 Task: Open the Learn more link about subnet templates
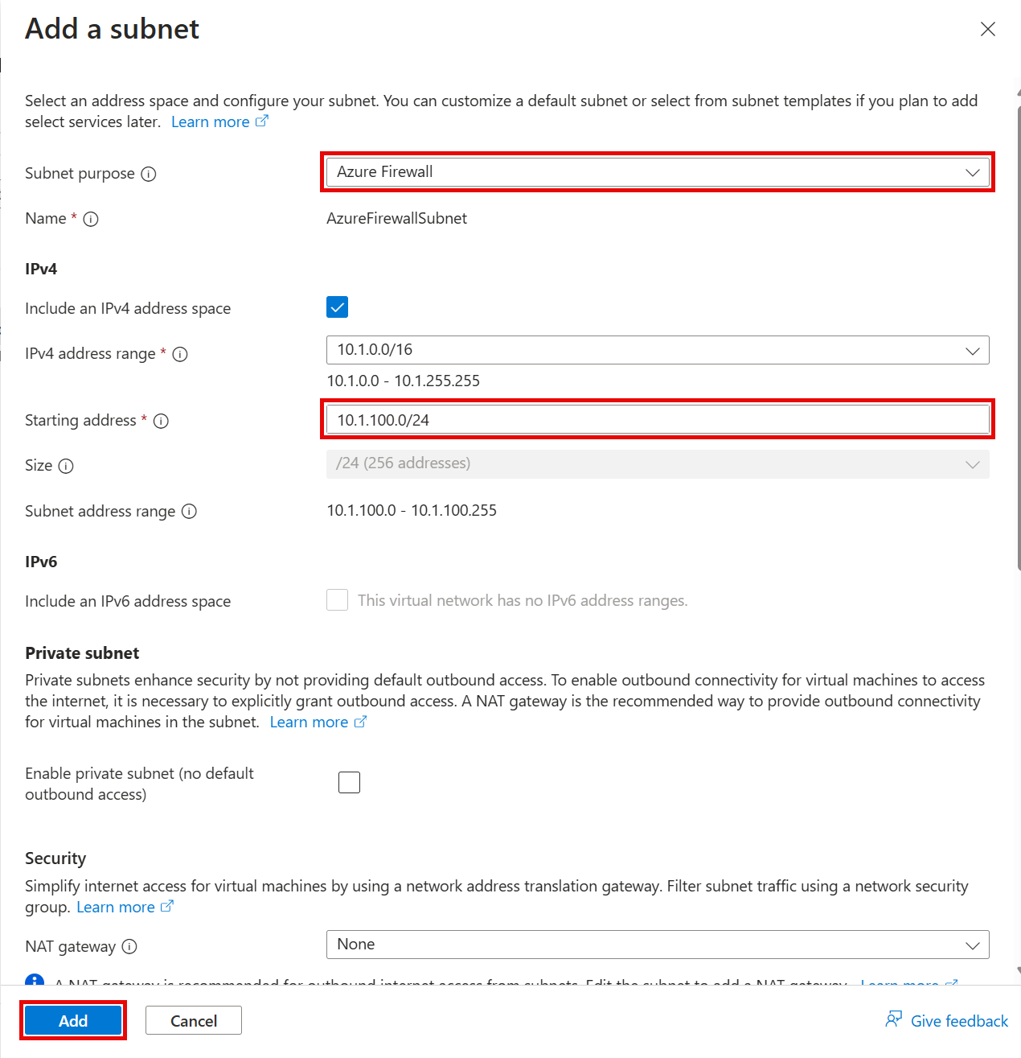(x=211, y=121)
